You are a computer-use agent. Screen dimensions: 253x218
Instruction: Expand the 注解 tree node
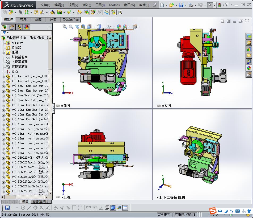tap(3, 53)
